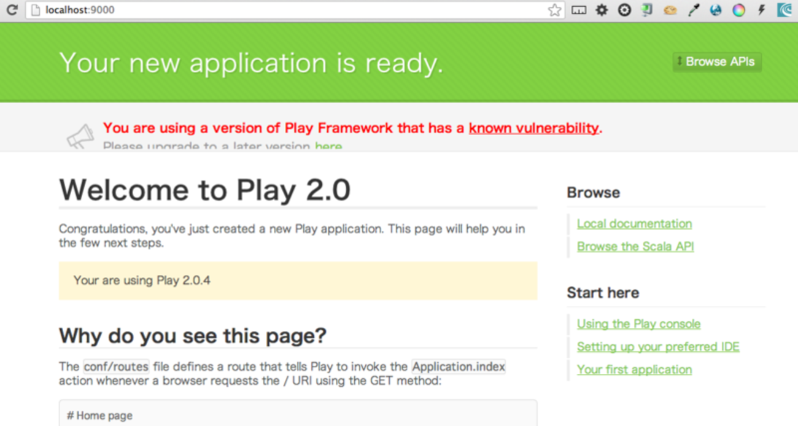Bookmark this page with the star icon

[554, 10]
